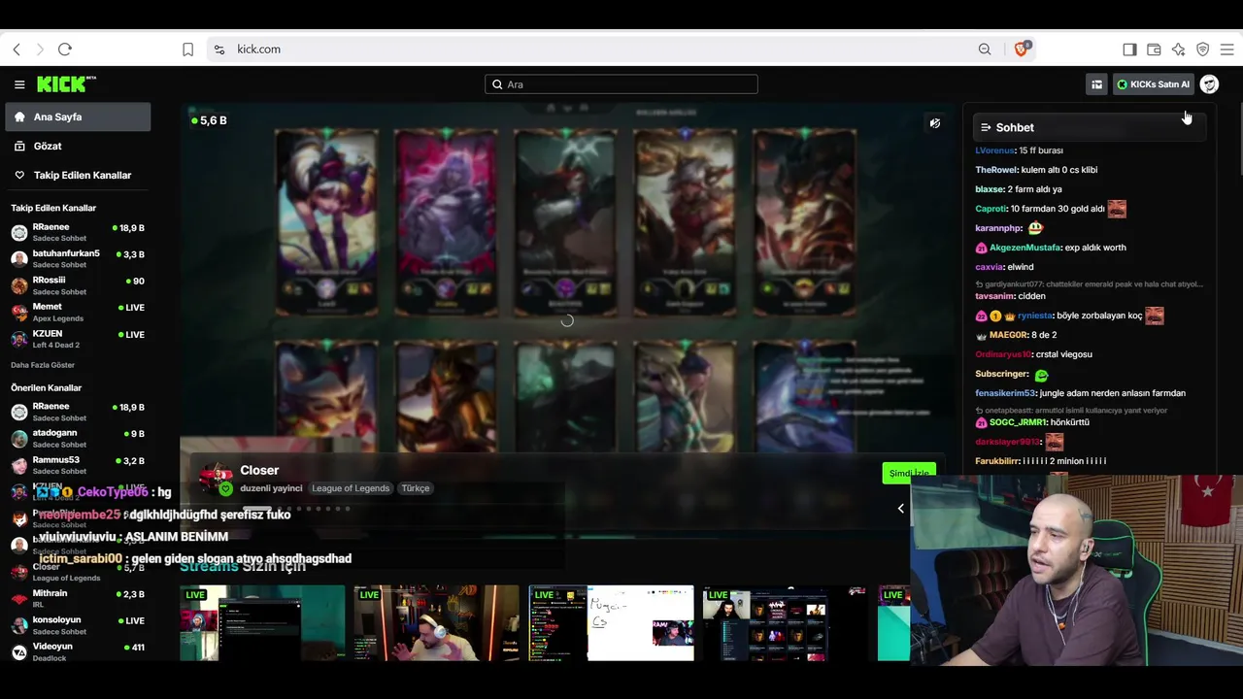This screenshot has width=1243, height=699.
Task: Click username Caprotii in chat
Action: click(991, 209)
